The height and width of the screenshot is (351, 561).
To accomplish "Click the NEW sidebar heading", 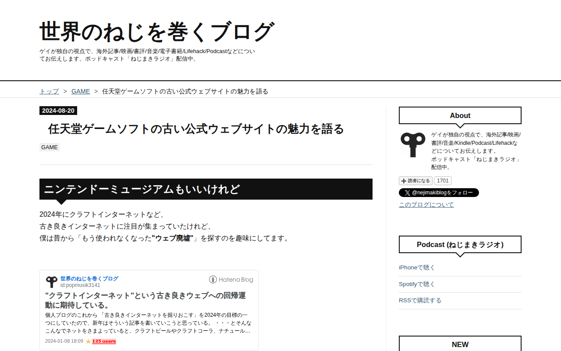I will (460, 344).
